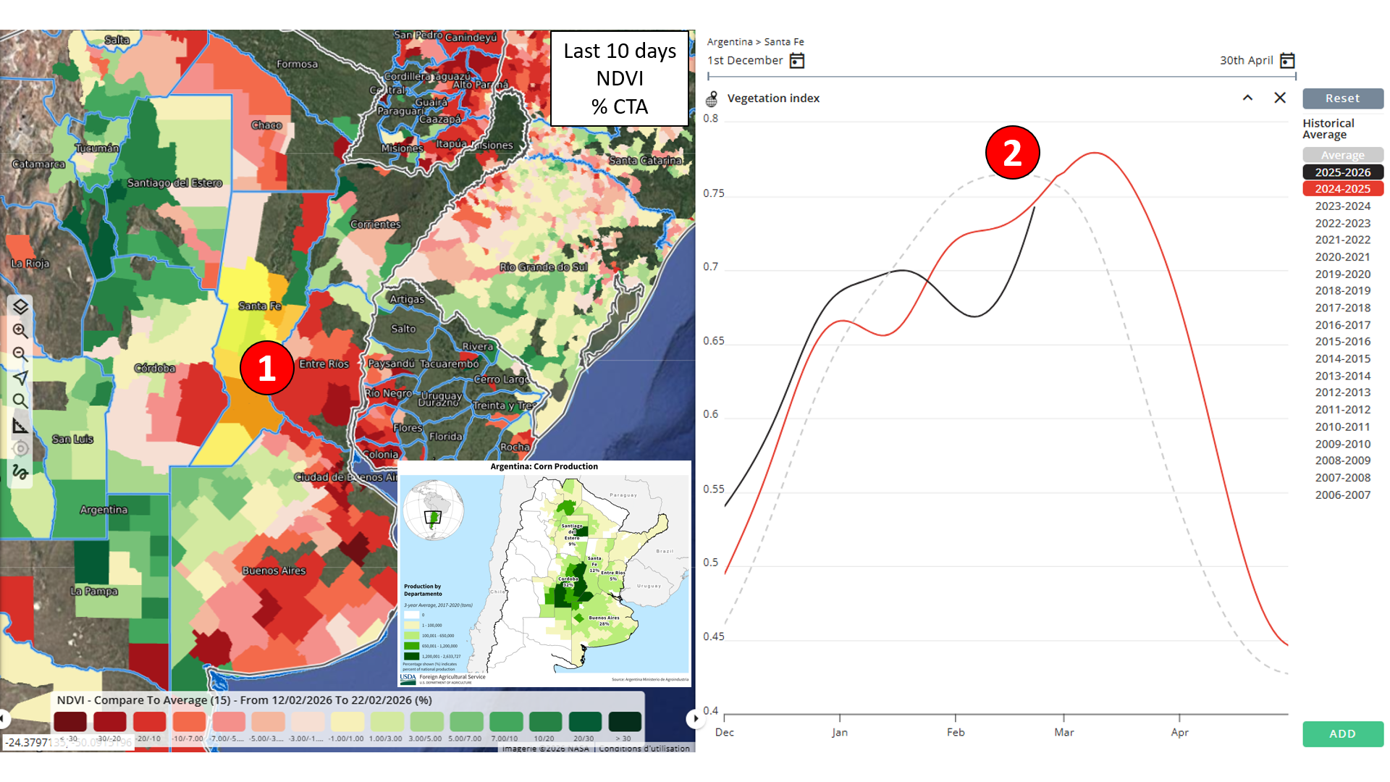This screenshot has height=782, width=1390.
Task: Zoom out on the map
Action: coord(20,354)
